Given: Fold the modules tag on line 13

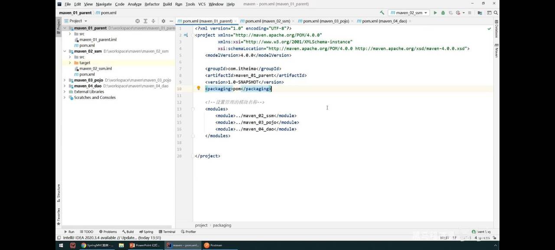Looking at the screenshot, I should click(x=193, y=109).
